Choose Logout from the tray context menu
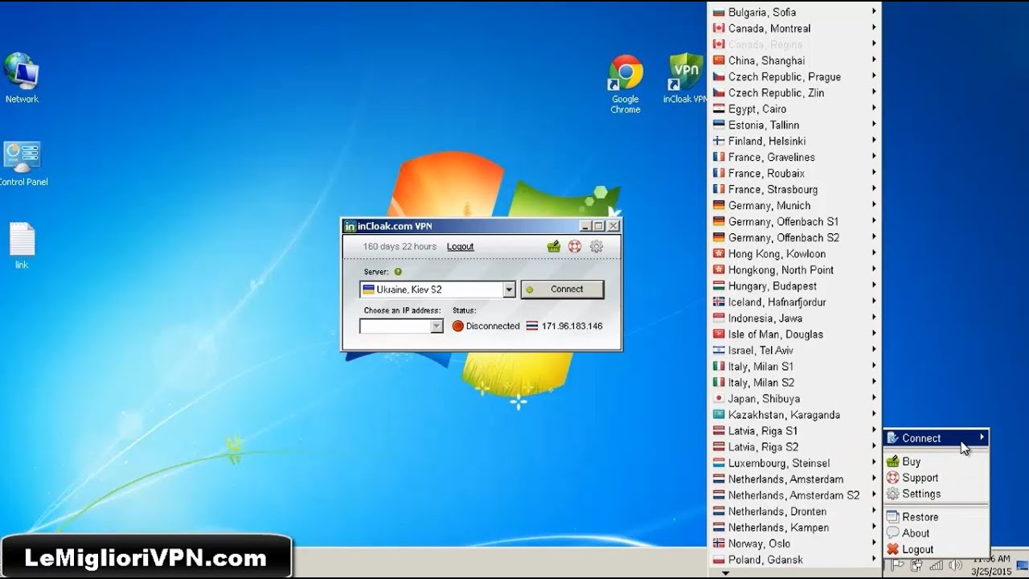The width and height of the screenshot is (1029, 579). tap(936, 549)
